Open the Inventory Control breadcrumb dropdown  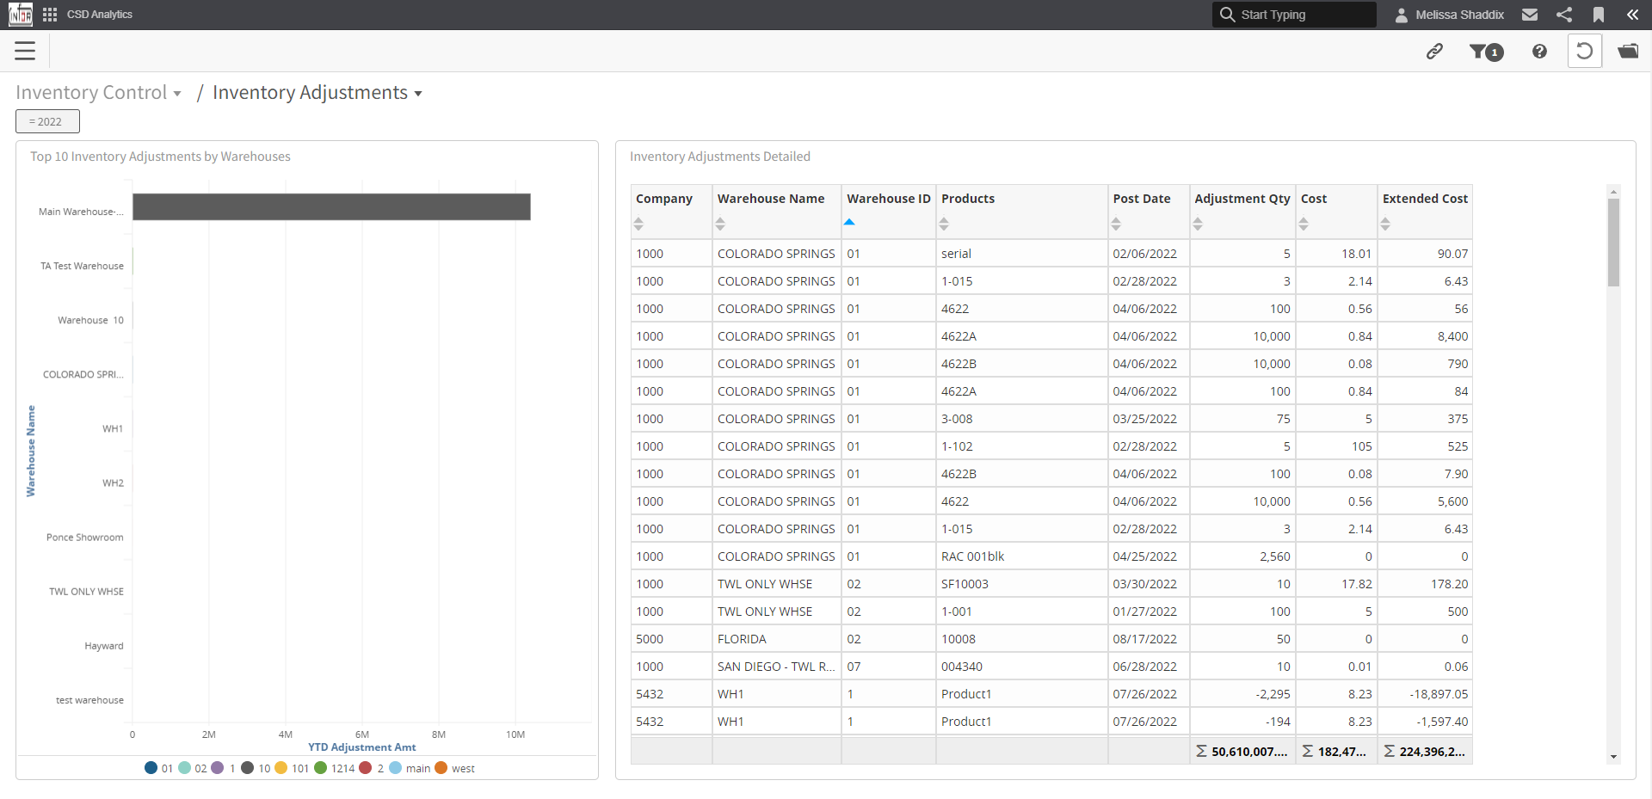(178, 94)
